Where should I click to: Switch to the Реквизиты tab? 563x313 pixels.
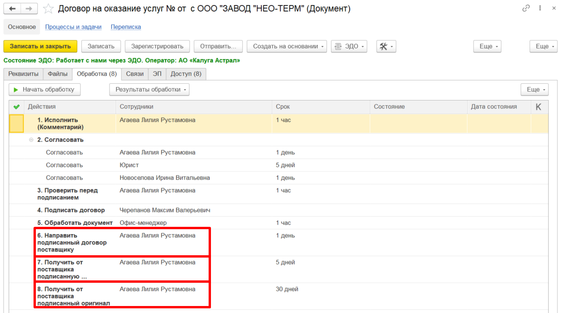pos(23,74)
